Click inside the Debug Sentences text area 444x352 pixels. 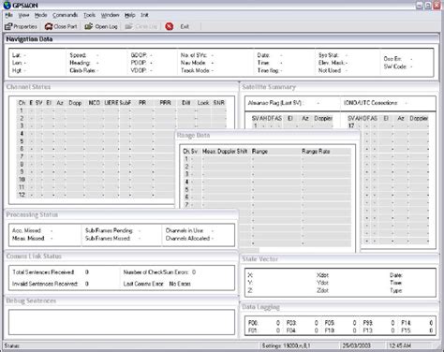[122, 322]
